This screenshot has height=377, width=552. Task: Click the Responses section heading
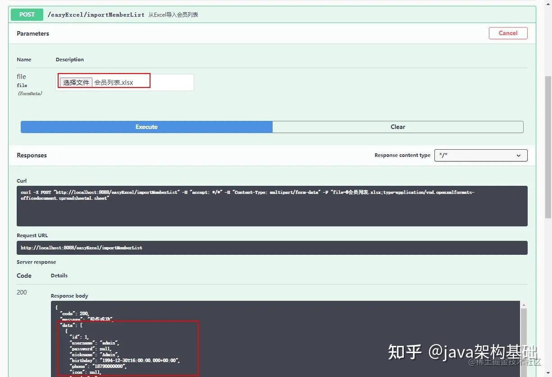click(x=32, y=155)
